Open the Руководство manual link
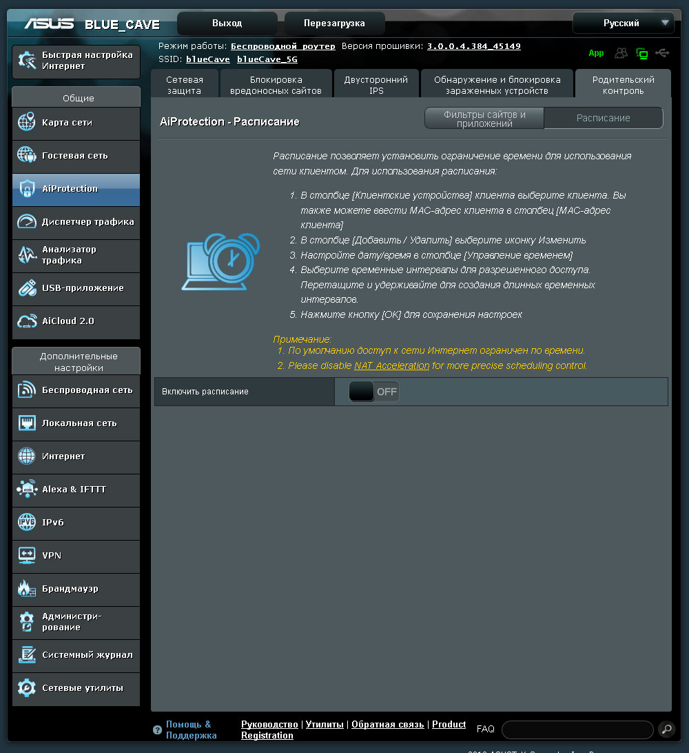Viewport: 689px width, 753px height. click(x=269, y=724)
